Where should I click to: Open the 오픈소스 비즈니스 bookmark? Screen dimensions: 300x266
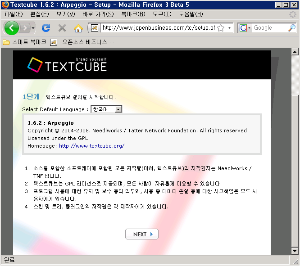[82, 42]
